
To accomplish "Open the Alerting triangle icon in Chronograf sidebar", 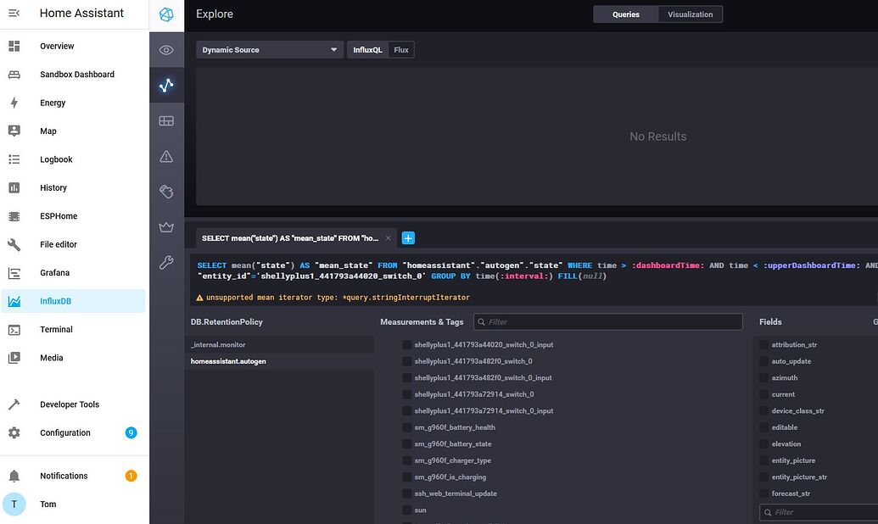I will [166, 156].
